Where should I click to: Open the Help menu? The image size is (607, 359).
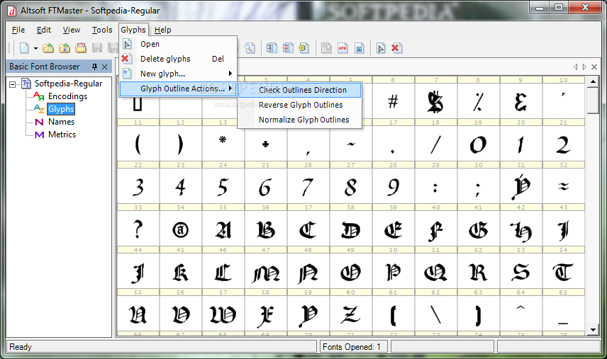162,30
